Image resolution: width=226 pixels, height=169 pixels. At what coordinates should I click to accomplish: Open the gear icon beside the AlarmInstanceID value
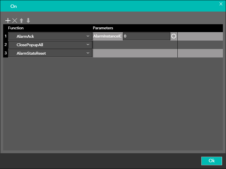pos(173,36)
